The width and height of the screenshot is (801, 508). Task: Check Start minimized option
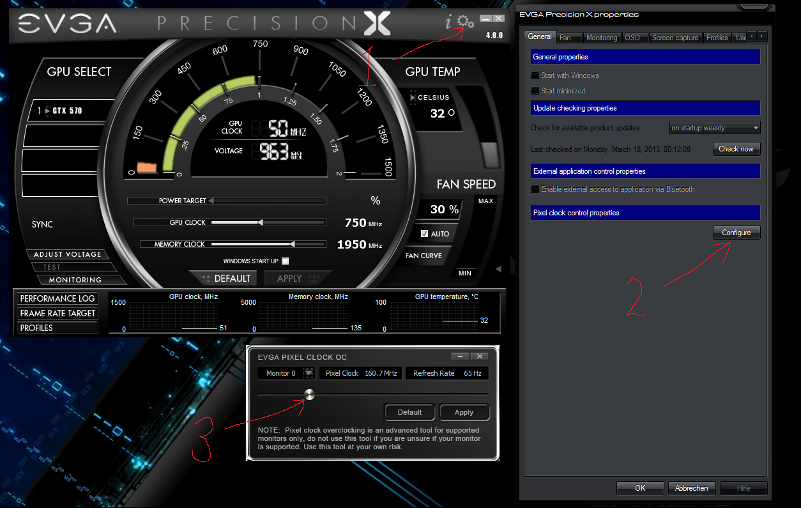535,91
